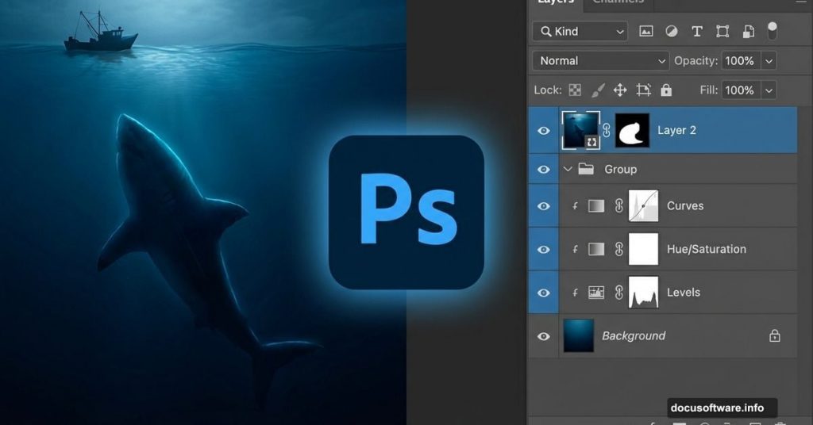This screenshot has width=813, height=425.
Task: Click the Levels mask link icon
Action: coord(618,293)
